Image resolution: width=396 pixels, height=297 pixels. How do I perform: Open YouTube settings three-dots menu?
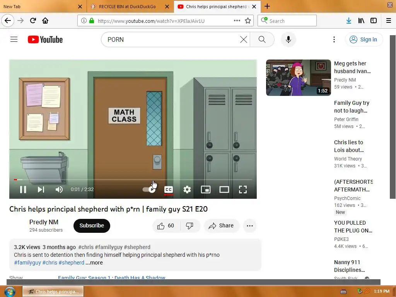click(x=334, y=39)
